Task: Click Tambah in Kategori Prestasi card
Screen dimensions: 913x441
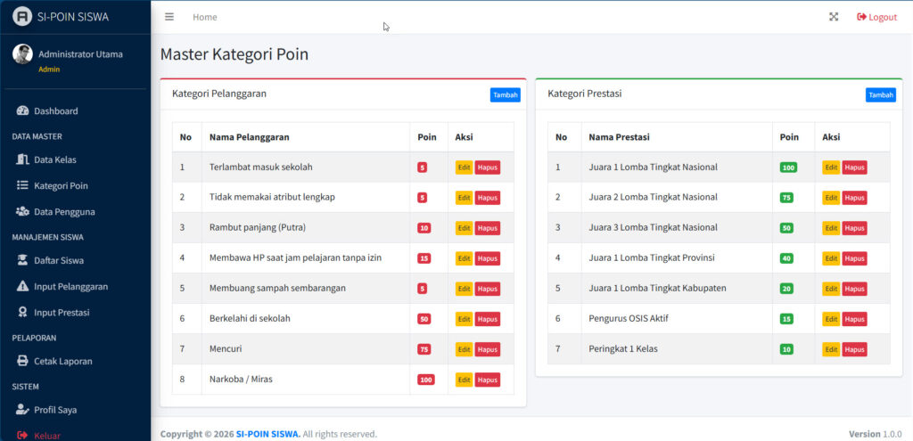Action: (x=880, y=95)
